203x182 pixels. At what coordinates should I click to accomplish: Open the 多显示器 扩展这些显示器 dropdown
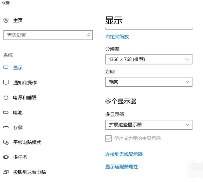(149, 125)
